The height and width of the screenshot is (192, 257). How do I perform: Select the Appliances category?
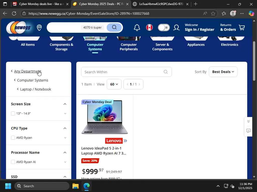tap(196, 44)
